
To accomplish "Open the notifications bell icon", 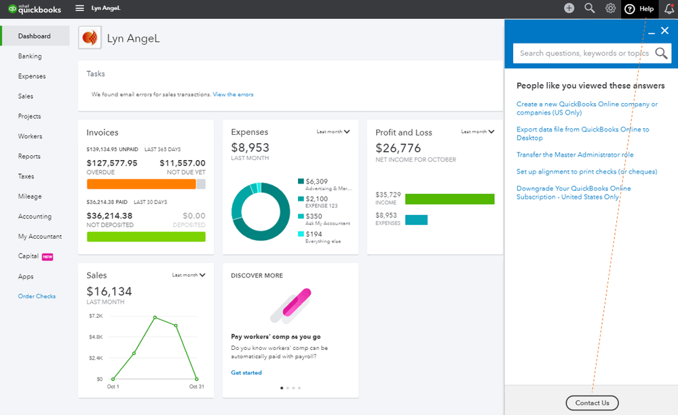I will tap(669, 9).
